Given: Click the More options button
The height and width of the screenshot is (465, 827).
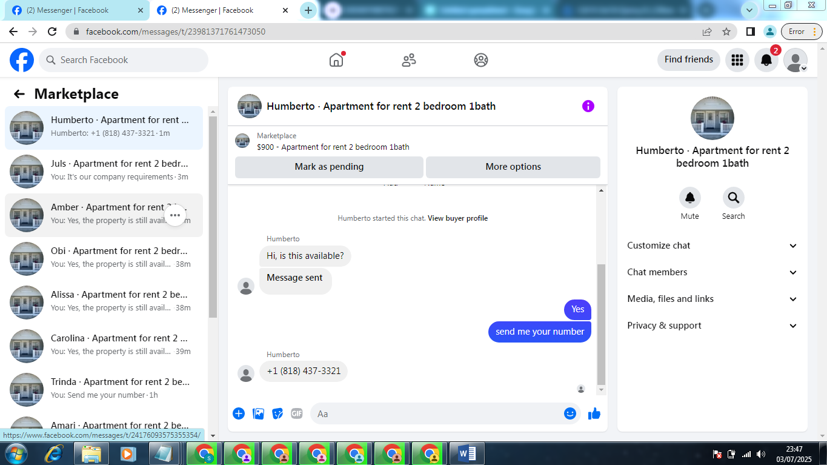Looking at the screenshot, I should click(513, 167).
